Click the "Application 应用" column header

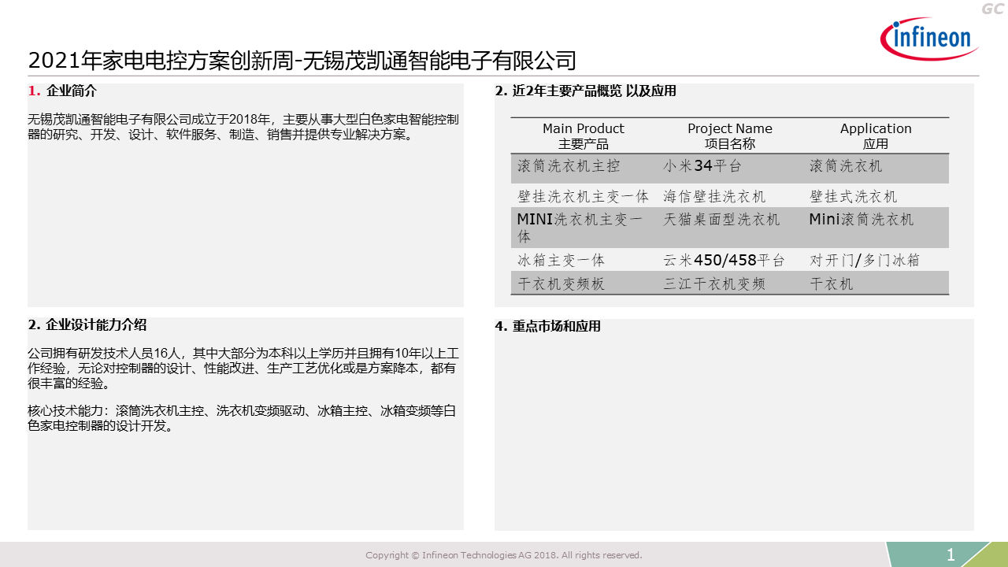pyautogui.click(x=876, y=136)
